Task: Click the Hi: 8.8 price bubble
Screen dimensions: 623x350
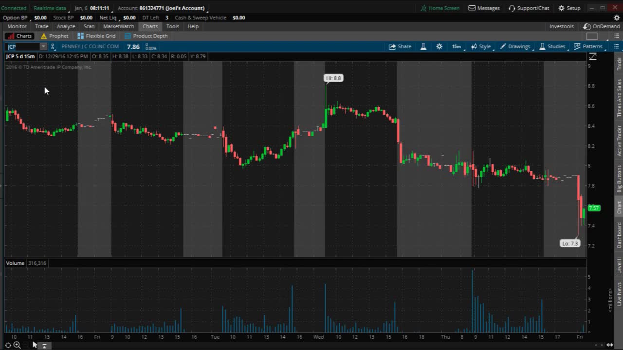Action: pyautogui.click(x=334, y=78)
